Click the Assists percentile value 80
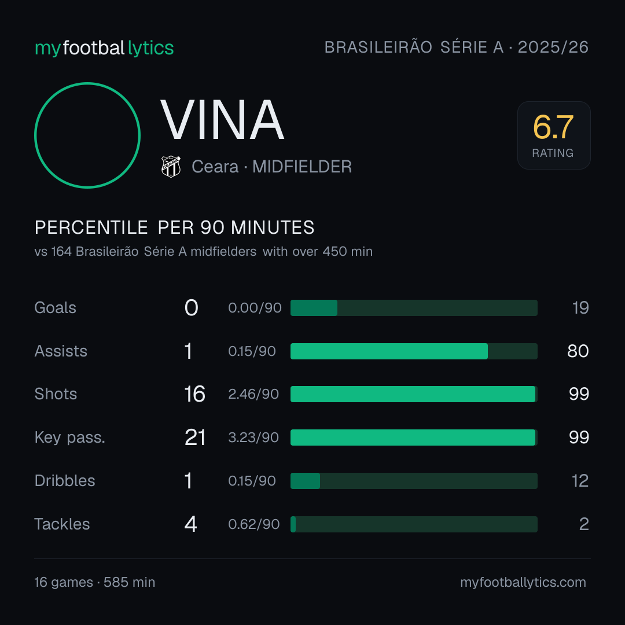The image size is (625, 625). [578, 351]
